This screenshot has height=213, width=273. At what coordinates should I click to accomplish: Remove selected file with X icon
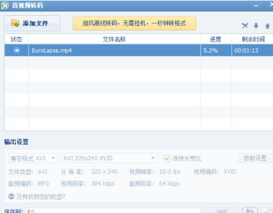[245, 26]
